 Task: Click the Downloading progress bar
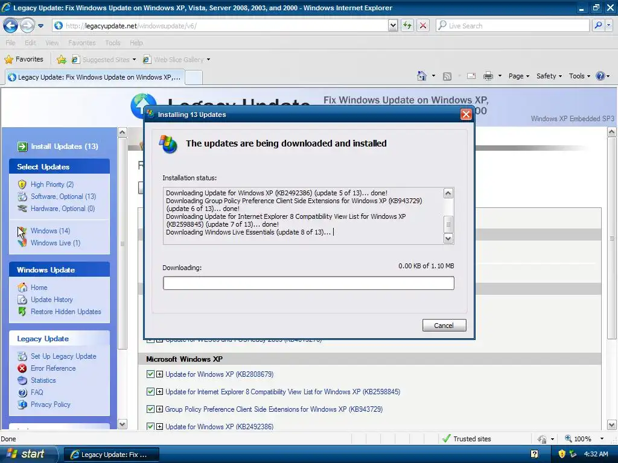point(308,283)
